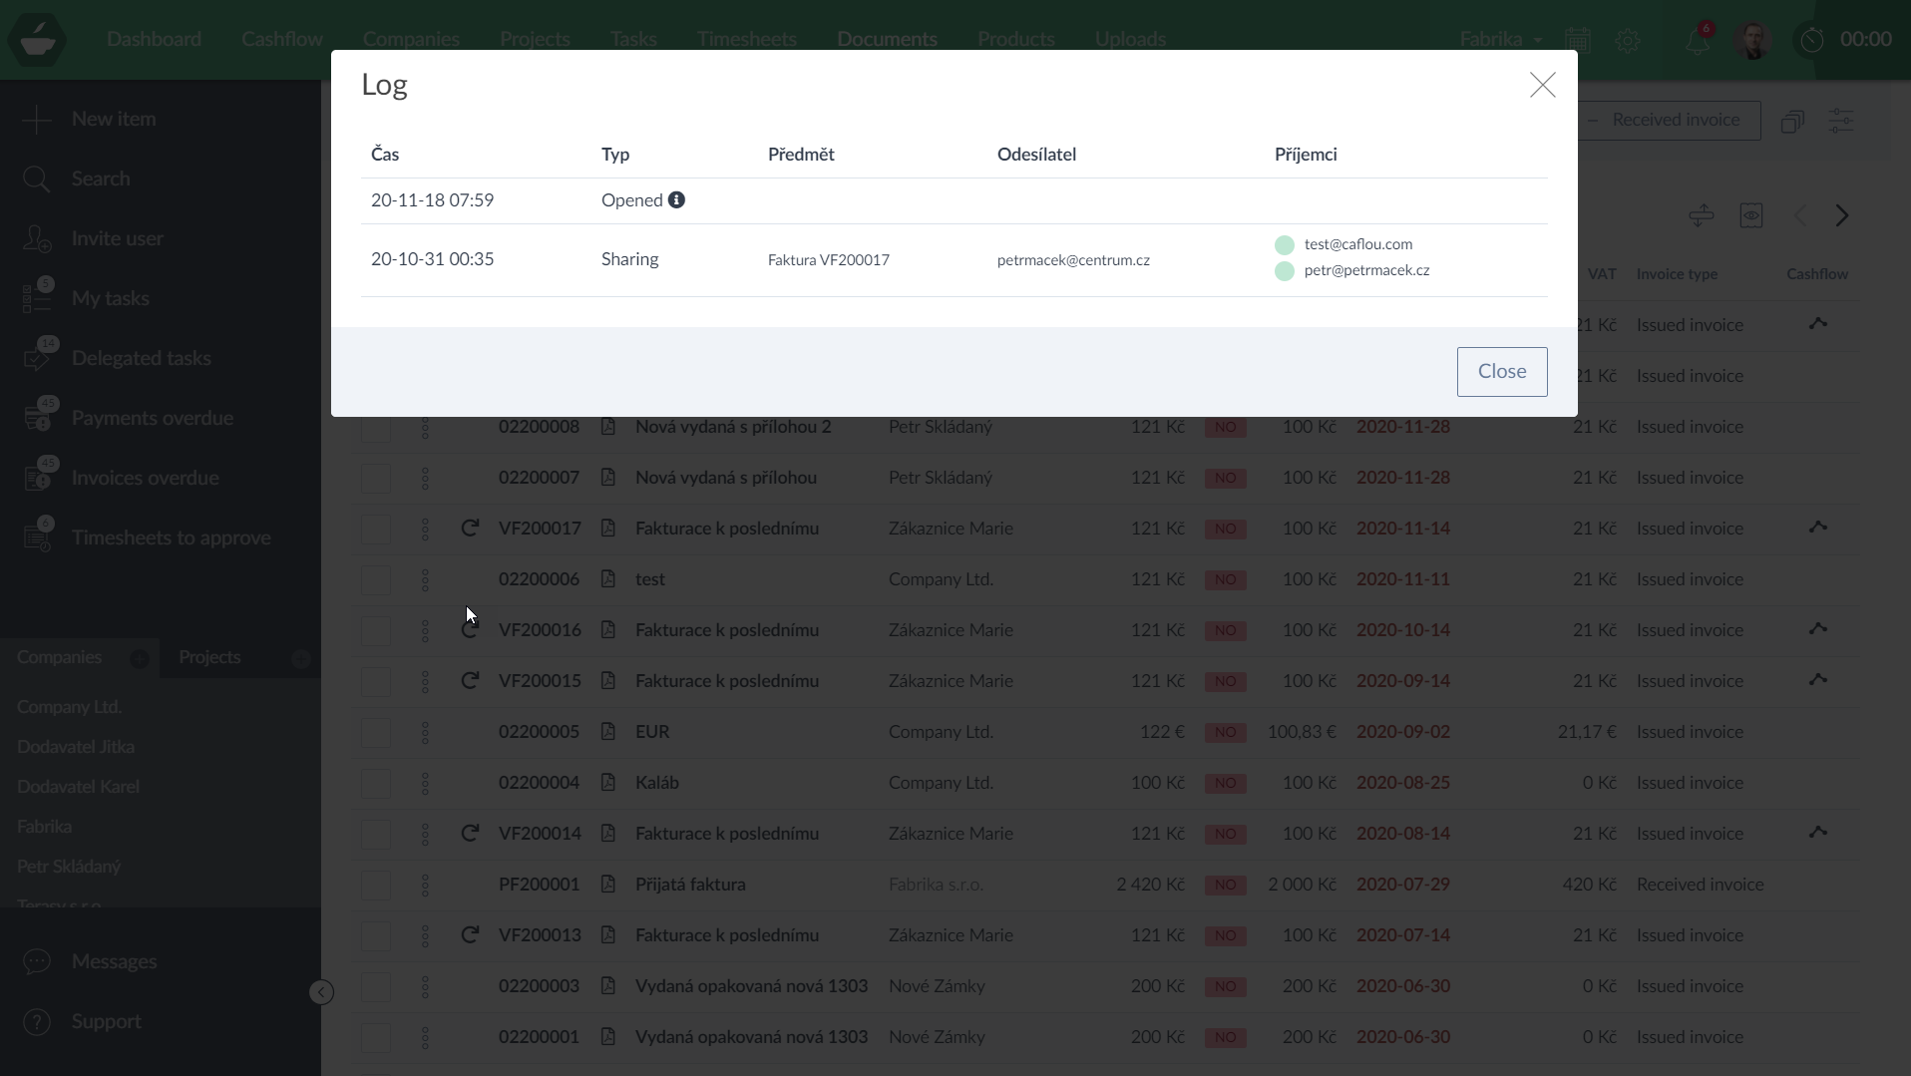This screenshot has width=1911, height=1076.
Task: Expand the Fabrika company dropdown
Action: [1501, 40]
